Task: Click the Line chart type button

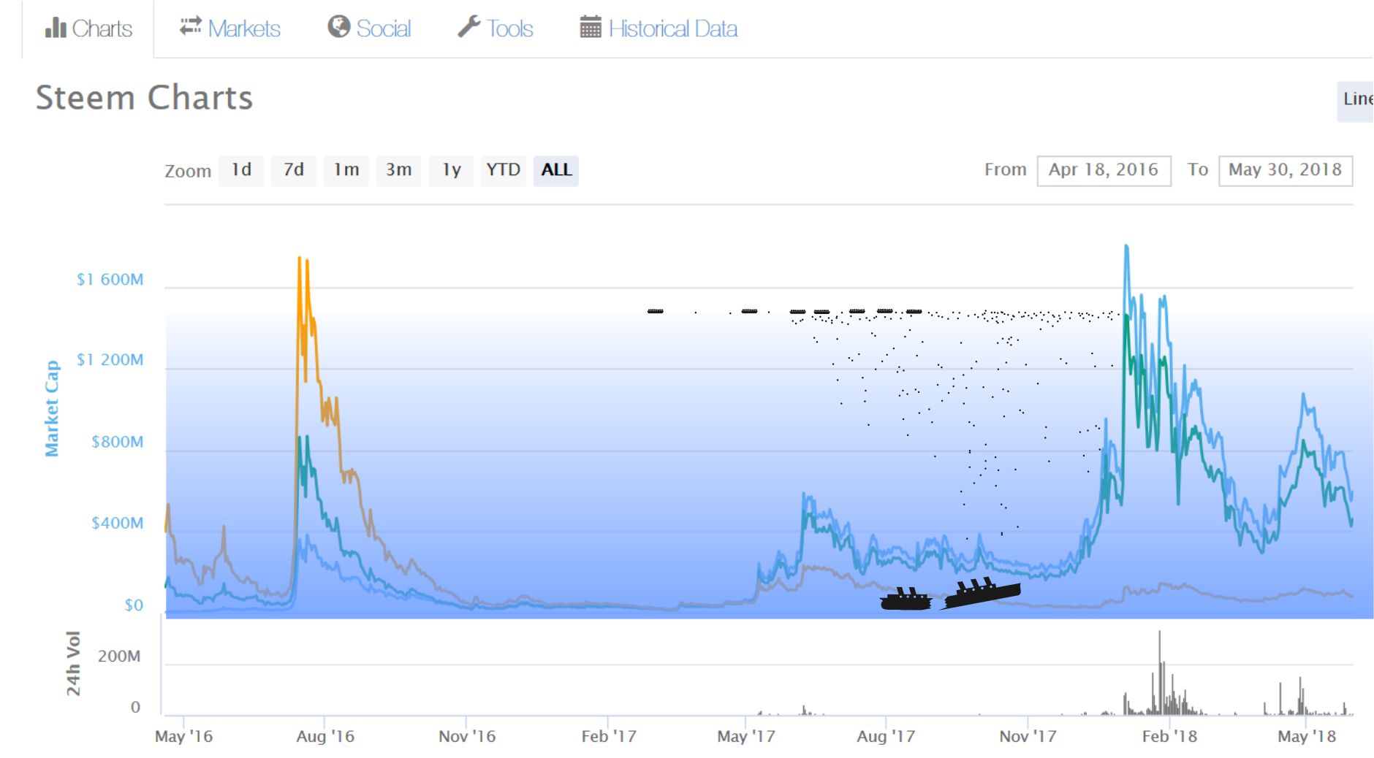Action: (x=1356, y=100)
